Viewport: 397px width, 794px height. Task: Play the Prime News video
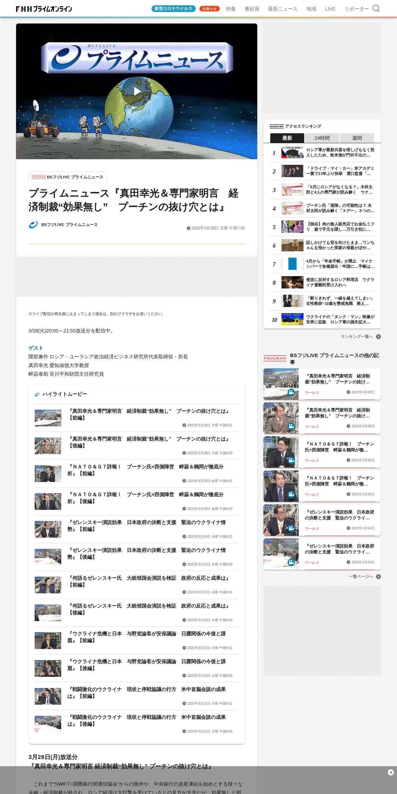click(x=137, y=92)
